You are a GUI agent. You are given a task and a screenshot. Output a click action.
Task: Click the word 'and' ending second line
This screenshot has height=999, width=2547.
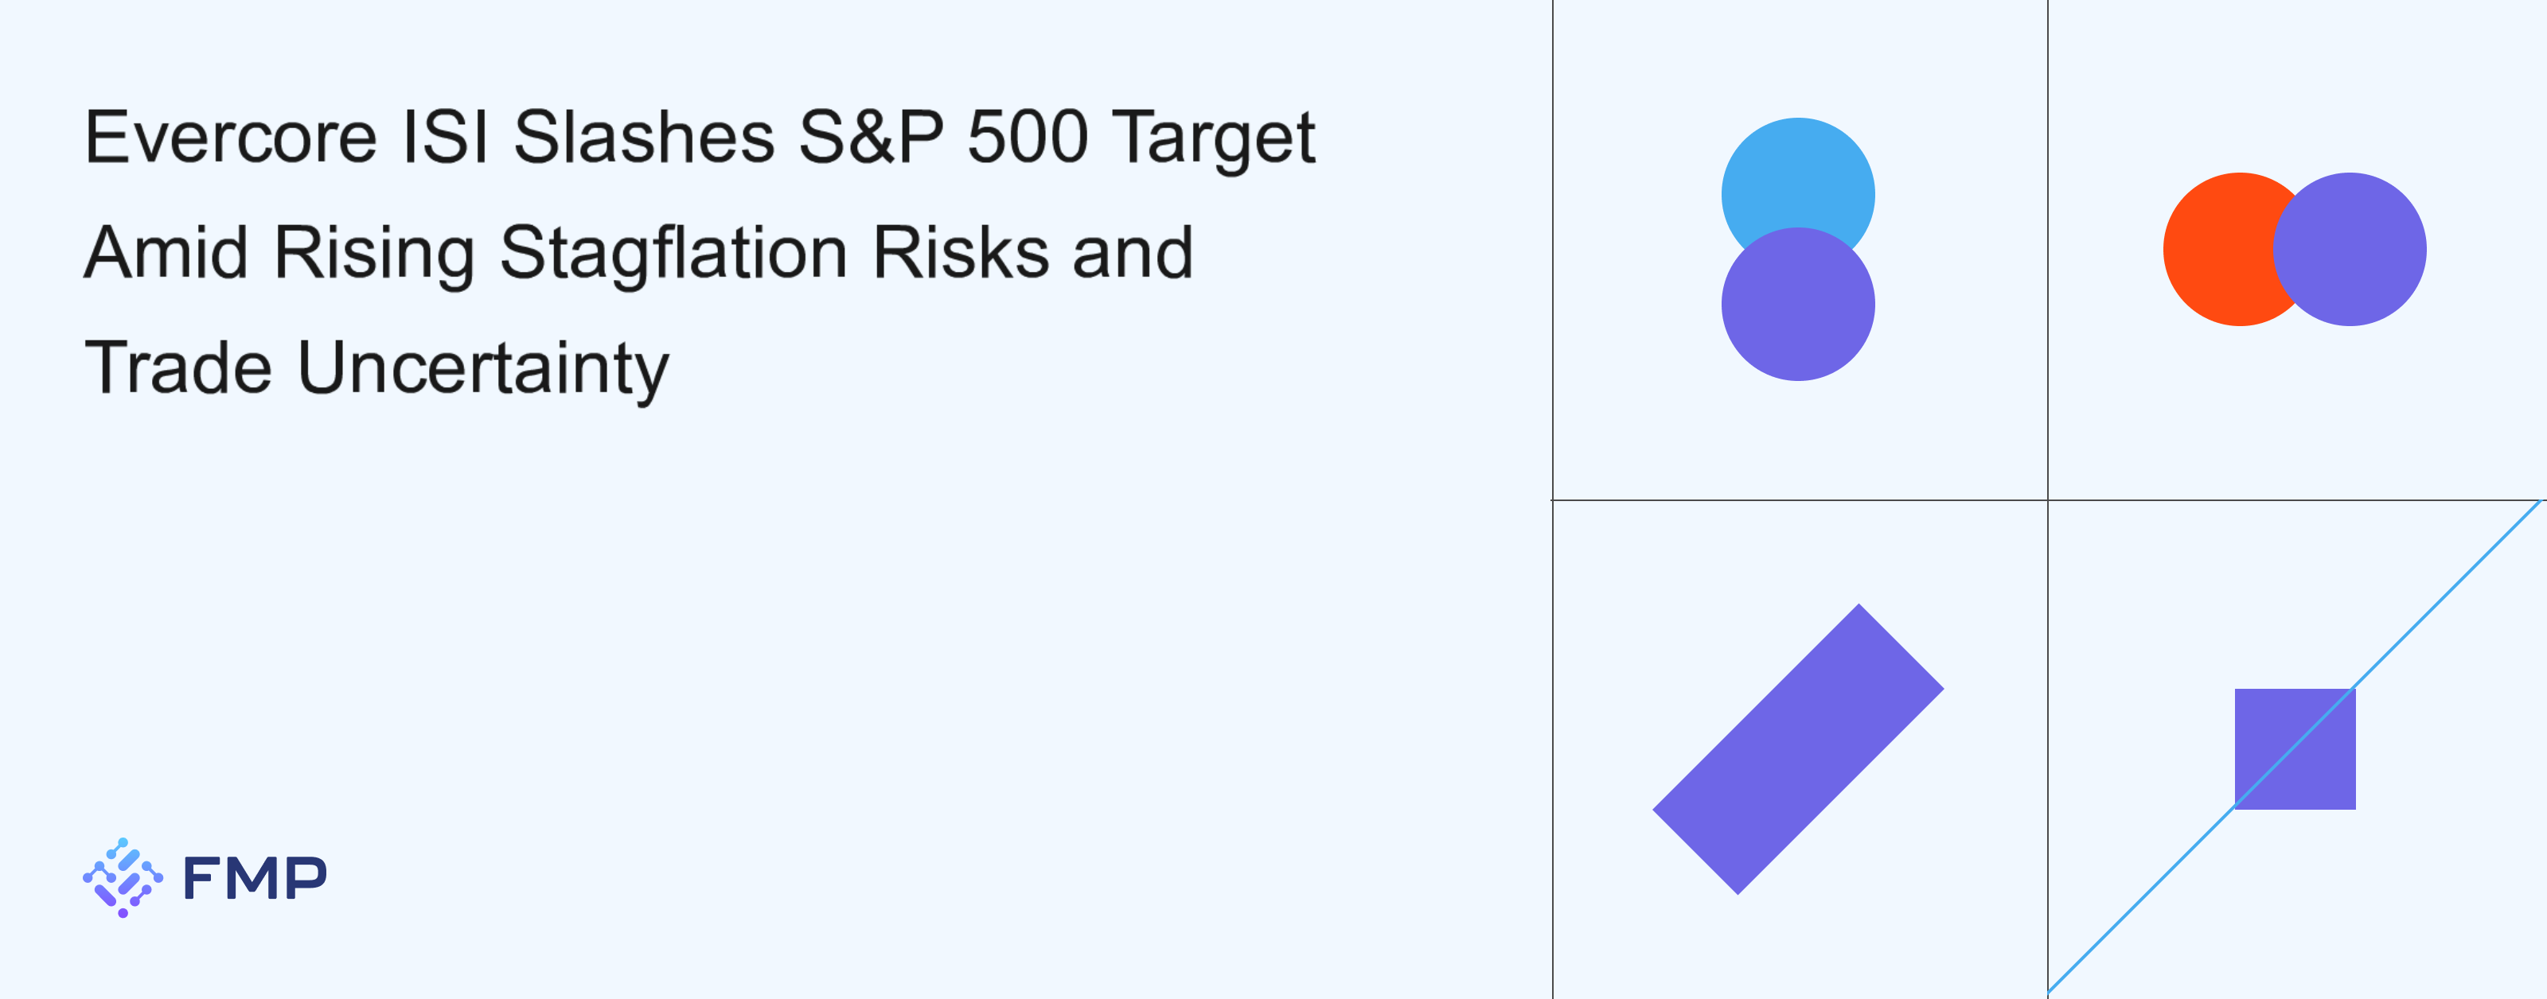pos(1133,253)
